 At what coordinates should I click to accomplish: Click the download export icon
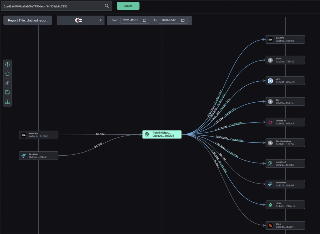[x=7, y=102]
